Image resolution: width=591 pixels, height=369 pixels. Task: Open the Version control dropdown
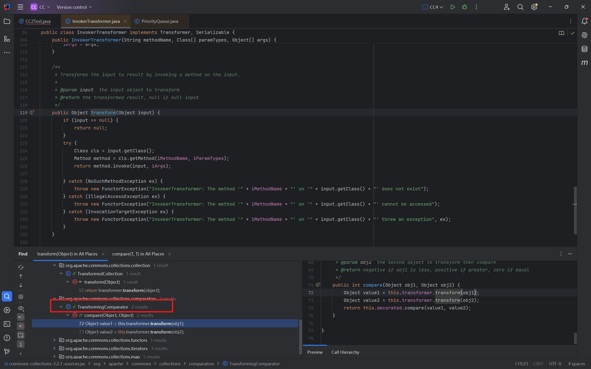click(x=74, y=7)
